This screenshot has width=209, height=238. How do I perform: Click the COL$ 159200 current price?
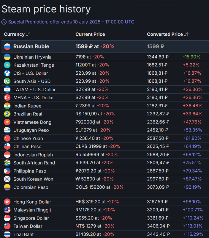(99, 187)
